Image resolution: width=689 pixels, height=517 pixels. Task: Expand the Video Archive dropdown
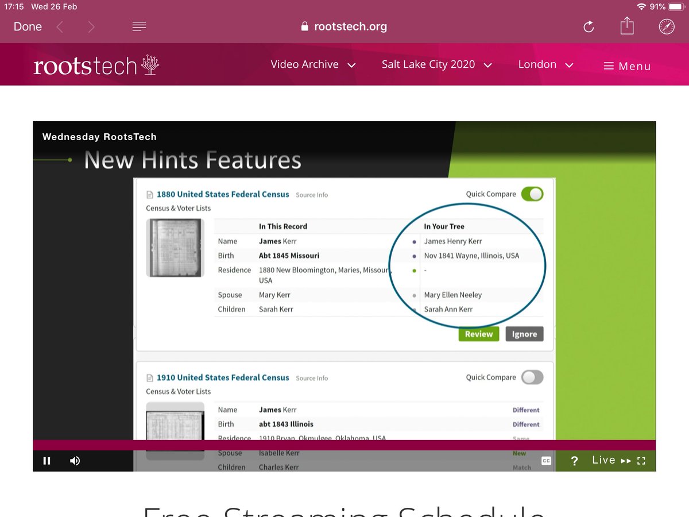[x=313, y=64]
